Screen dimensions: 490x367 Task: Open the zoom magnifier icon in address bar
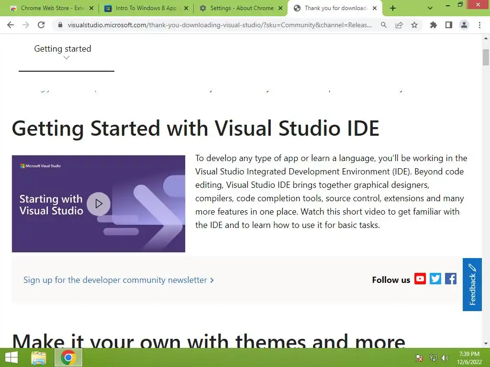point(383,25)
